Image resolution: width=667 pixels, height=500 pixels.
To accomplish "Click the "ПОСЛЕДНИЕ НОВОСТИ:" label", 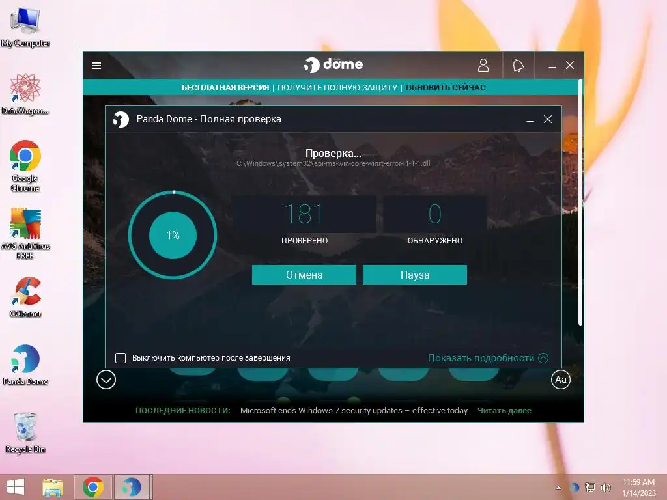I will [x=183, y=411].
